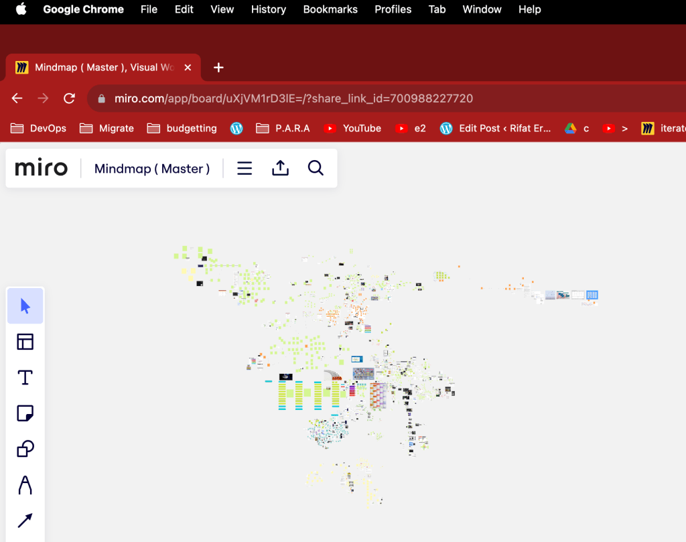This screenshot has width=686, height=542.
Task: Select the Sticky note tool
Action: (25, 413)
